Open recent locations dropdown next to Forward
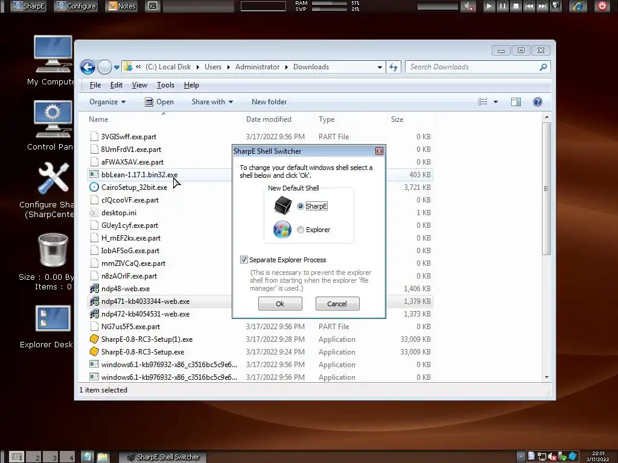This screenshot has height=463, width=618. (x=116, y=68)
